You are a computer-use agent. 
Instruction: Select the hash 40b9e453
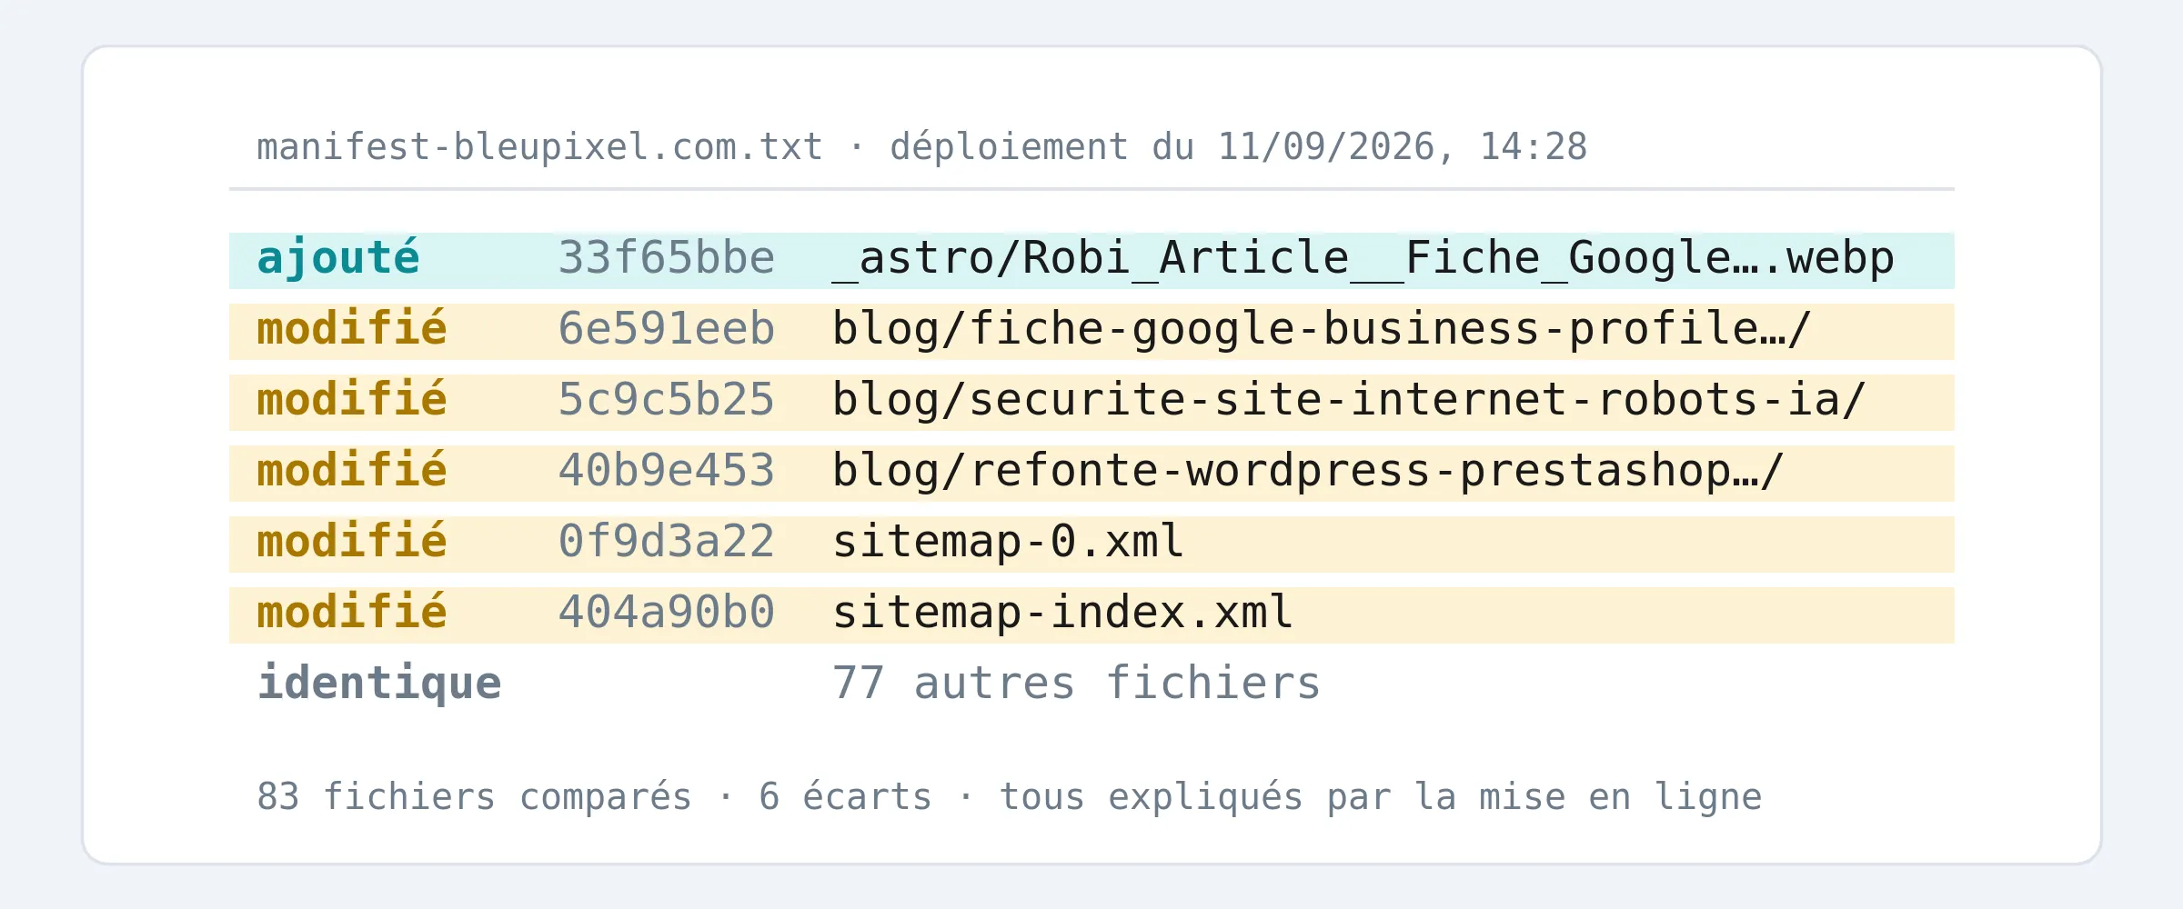coord(666,471)
